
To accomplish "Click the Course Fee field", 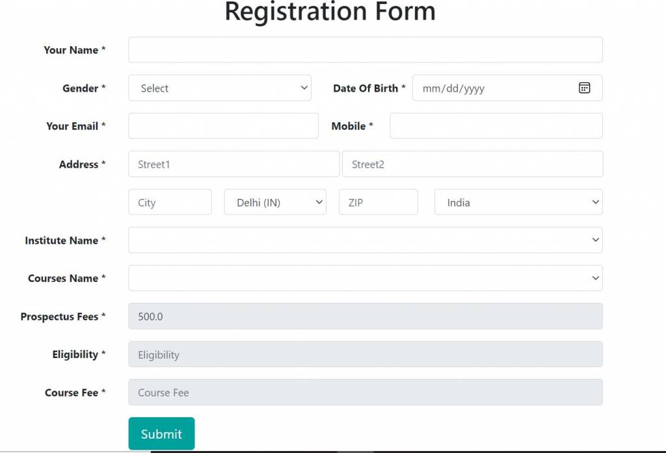I will click(x=365, y=393).
